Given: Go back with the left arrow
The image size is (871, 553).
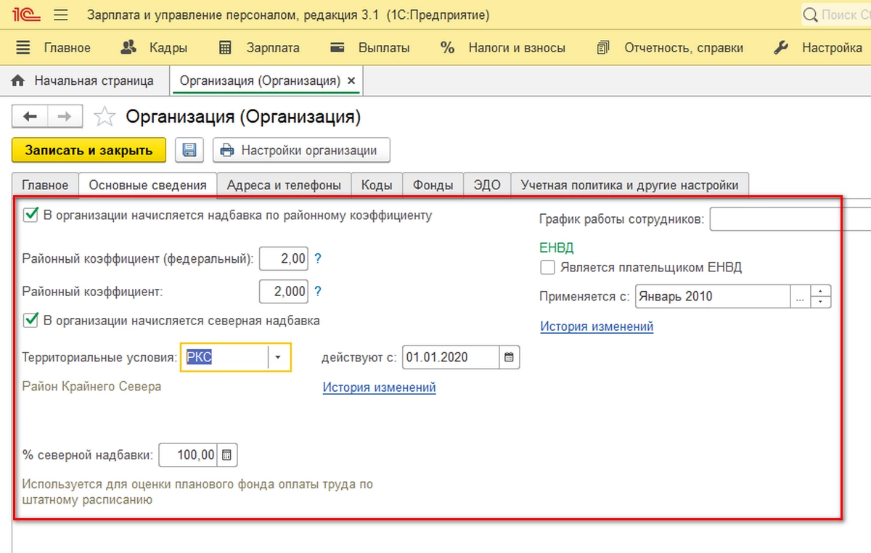Looking at the screenshot, I should pyautogui.click(x=30, y=116).
